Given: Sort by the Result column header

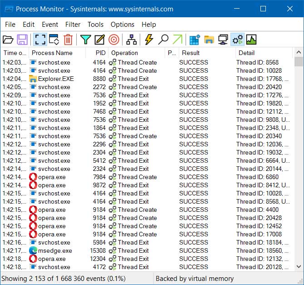Looking at the screenshot, I should [x=207, y=53].
